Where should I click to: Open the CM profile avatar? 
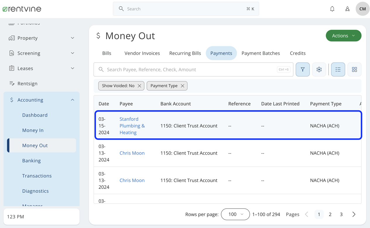[362, 9]
